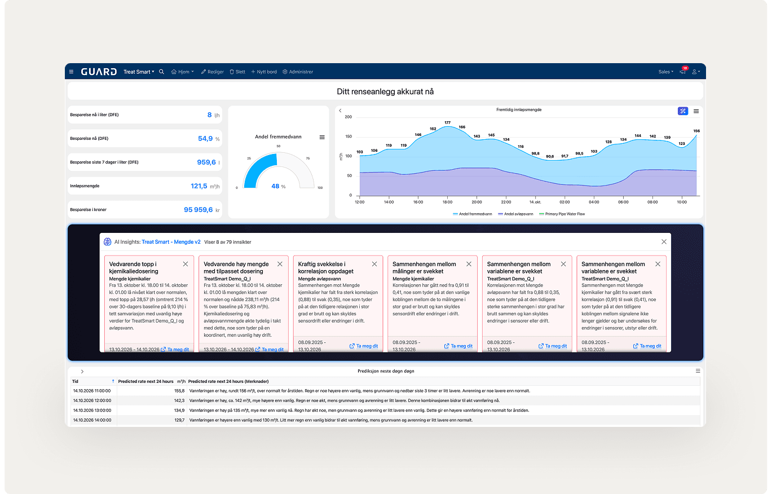Click Slett in the top bar
Screen dimensions: 772x494
coord(237,72)
